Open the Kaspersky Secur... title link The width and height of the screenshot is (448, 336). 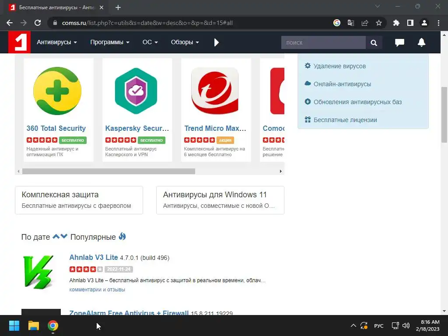(x=137, y=128)
